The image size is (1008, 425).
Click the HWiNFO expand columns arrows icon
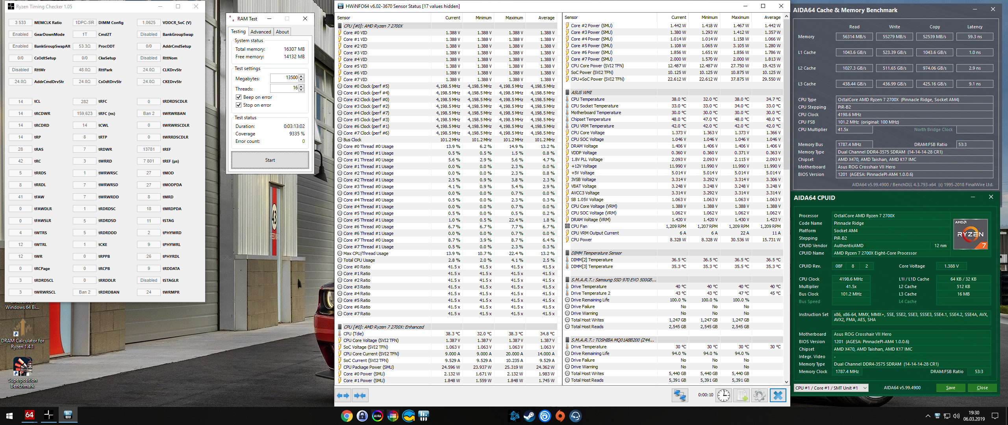[x=343, y=395]
